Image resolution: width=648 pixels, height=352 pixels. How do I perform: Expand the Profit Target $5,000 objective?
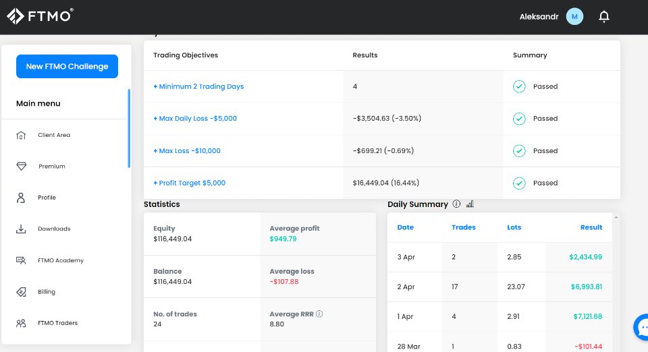coord(190,183)
